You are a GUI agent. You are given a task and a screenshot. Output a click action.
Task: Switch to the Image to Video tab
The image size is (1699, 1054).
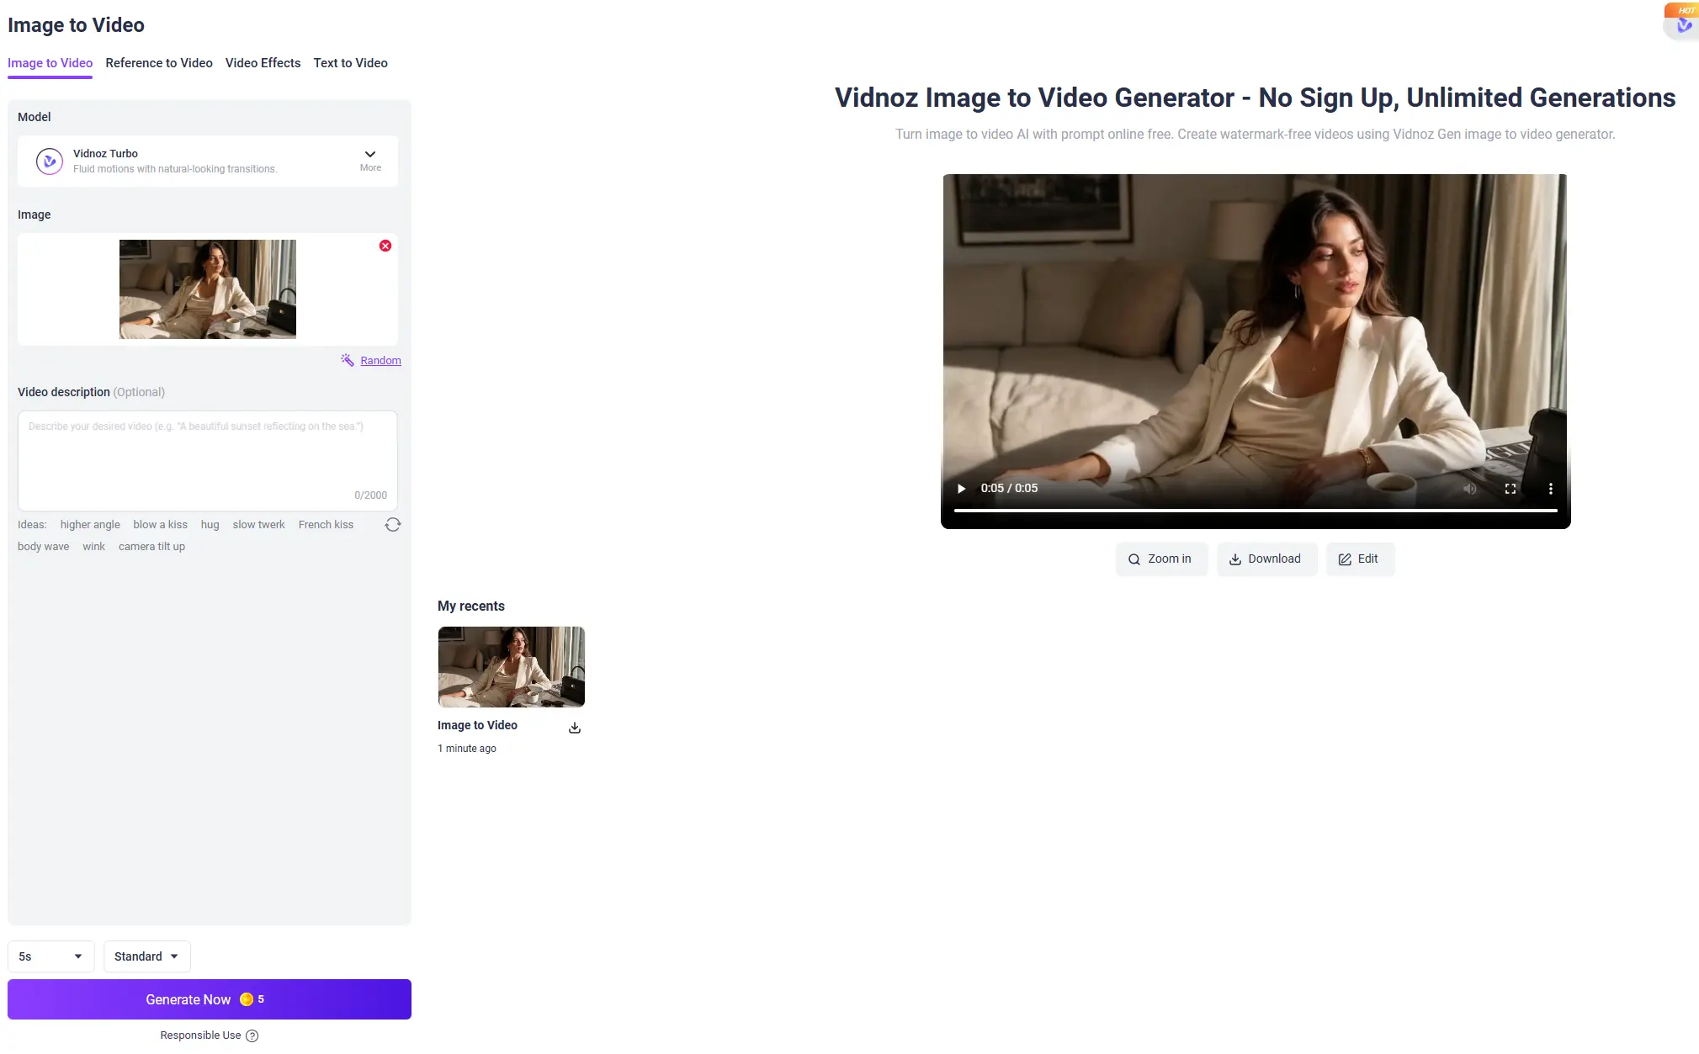pos(50,63)
